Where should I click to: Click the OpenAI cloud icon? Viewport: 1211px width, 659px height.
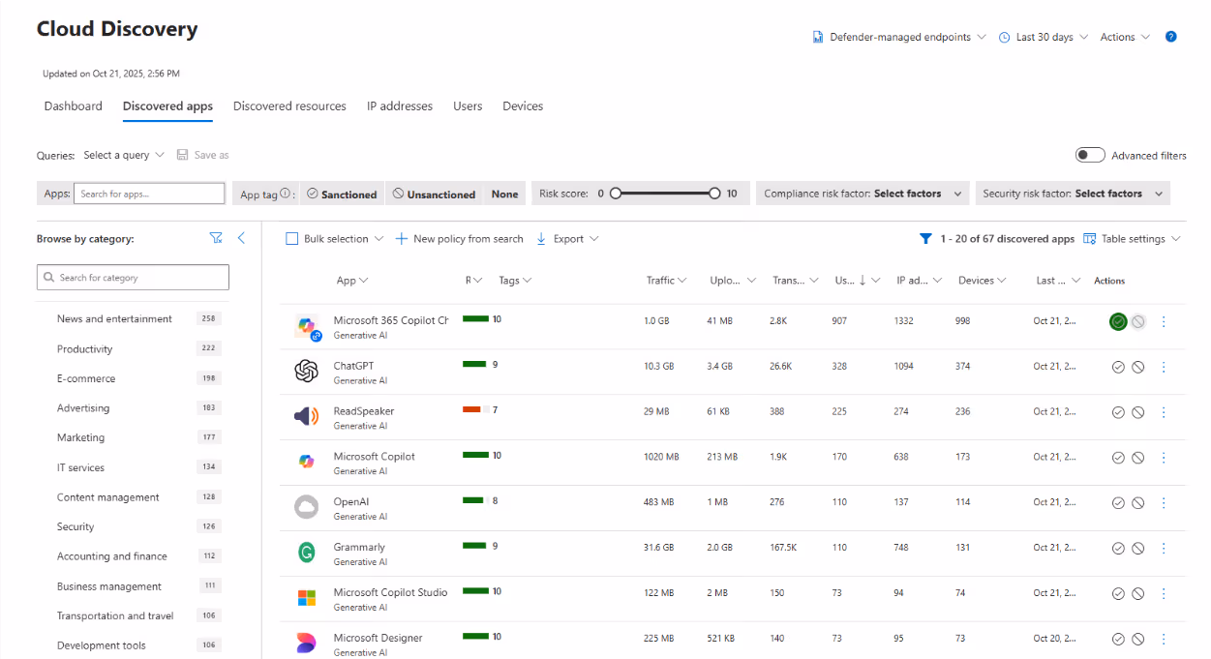tap(306, 507)
